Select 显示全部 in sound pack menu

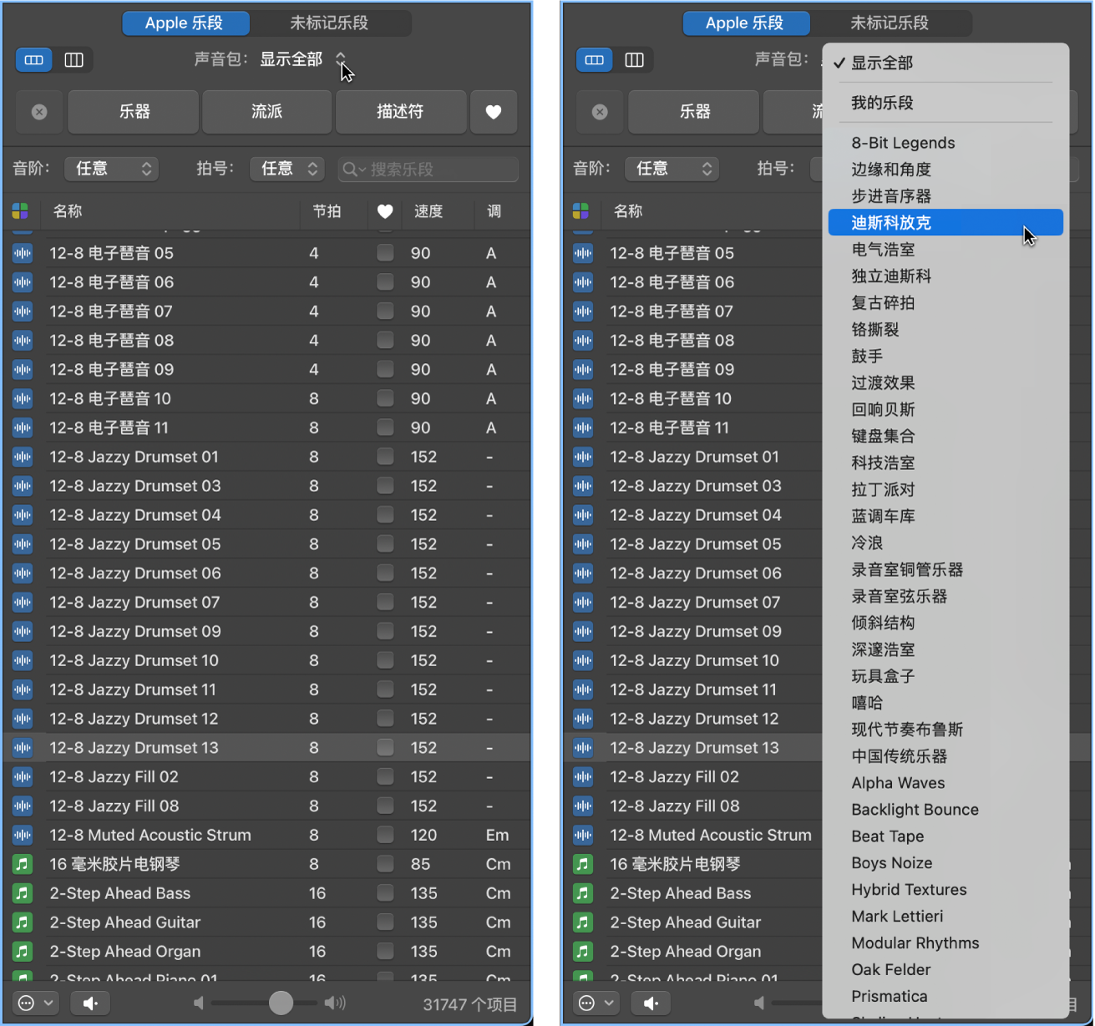pyautogui.click(x=882, y=63)
